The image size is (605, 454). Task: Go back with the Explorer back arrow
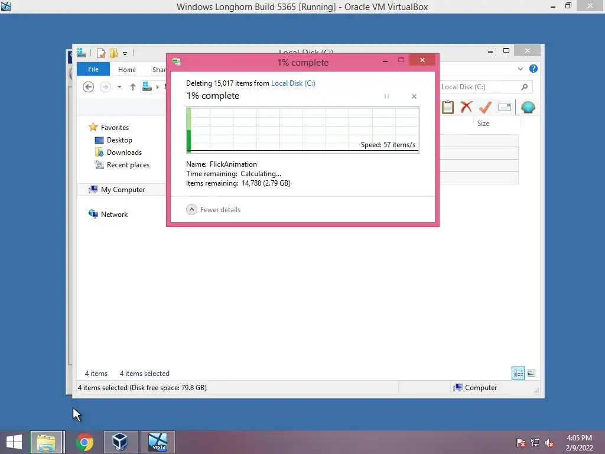(89, 87)
